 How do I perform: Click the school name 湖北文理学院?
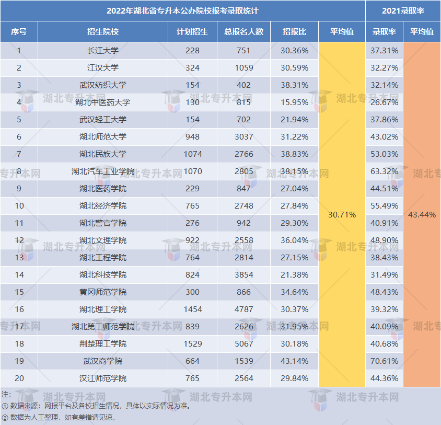click(x=103, y=240)
